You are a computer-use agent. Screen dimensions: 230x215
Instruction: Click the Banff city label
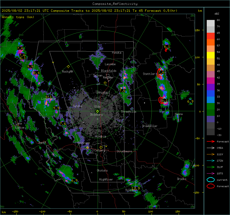point(42,142)
